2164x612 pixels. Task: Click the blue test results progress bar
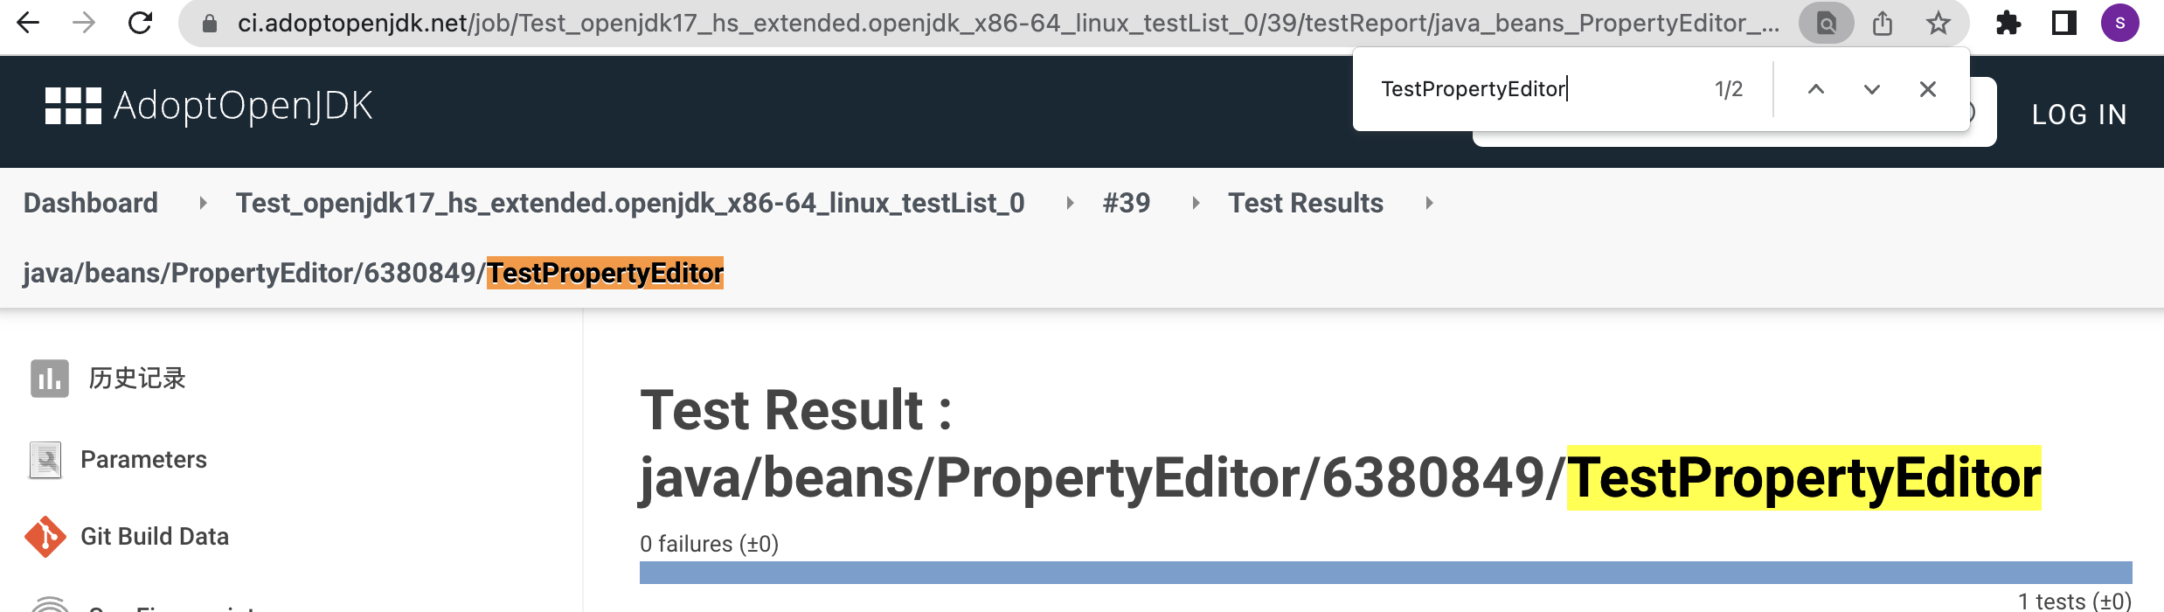[x=1386, y=573]
